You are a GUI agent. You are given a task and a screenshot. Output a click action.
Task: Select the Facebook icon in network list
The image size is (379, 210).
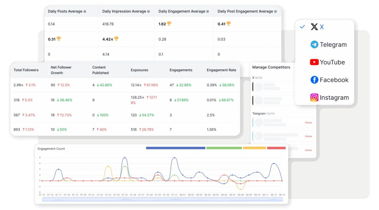click(x=314, y=80)
